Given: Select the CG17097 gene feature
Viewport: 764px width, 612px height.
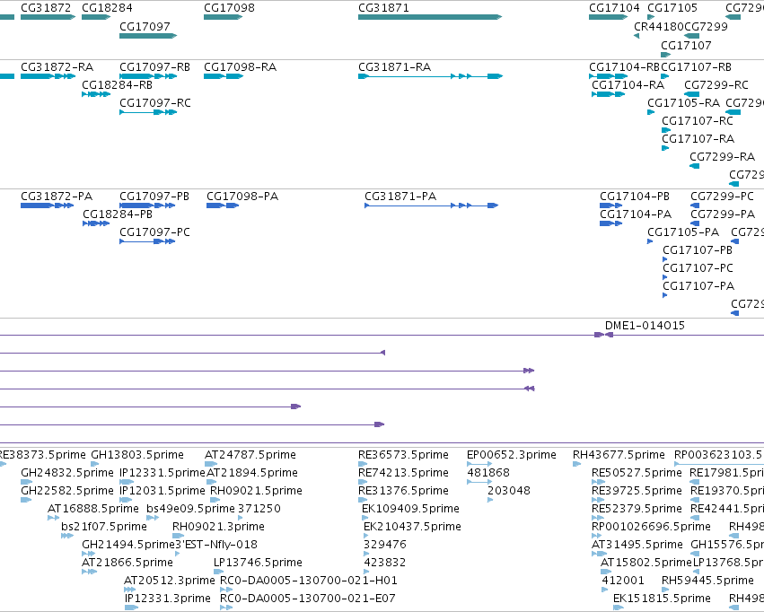Looking at the screenshot, I should [148, 36].
